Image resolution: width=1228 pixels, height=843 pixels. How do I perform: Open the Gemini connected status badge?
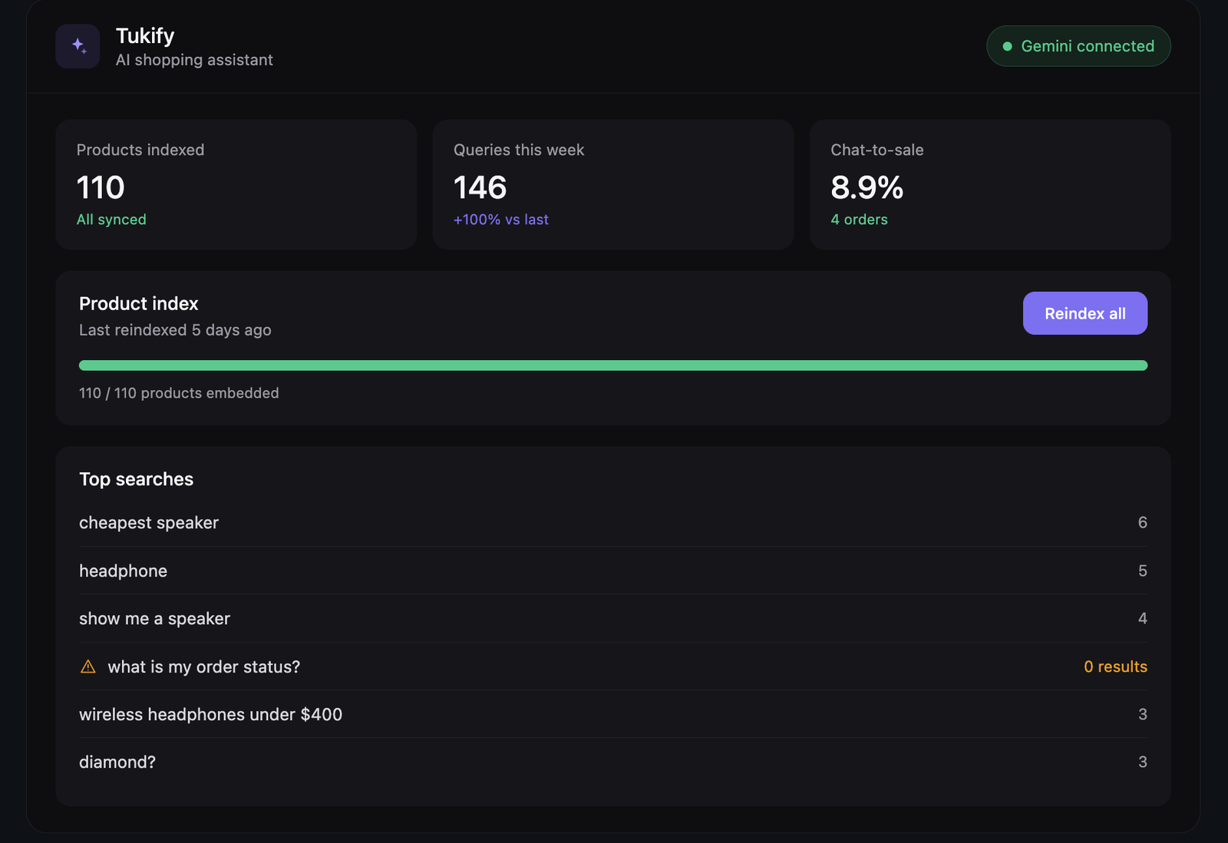point(1078,46)
